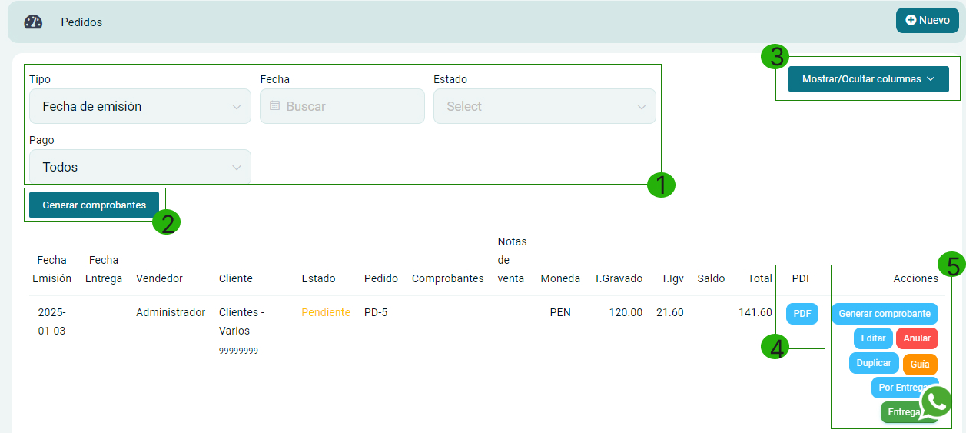Viewport: 966px width, 433px height.
Task: Click the Generar comprobantes button
Action: (x=94, y=205)
